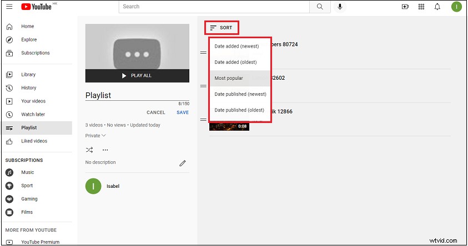Sort by Date published (newest)

pos(240,94)
